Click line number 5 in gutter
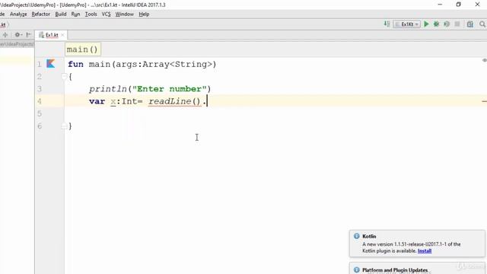The image size is (487, 274). click(40, 113)
